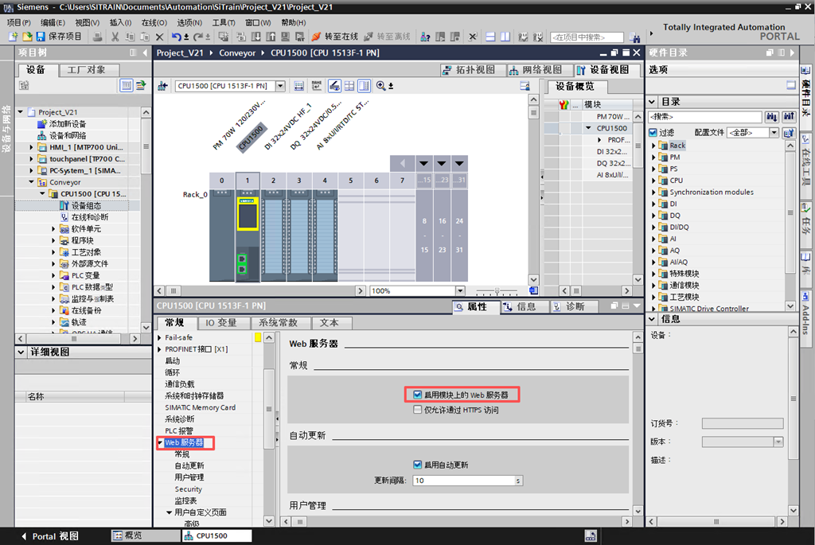Click the save project disk icon
This screenshot has height=545, width=815.
(41, 37)
